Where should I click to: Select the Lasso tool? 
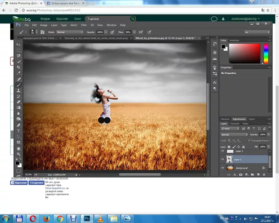click(18, 56)
